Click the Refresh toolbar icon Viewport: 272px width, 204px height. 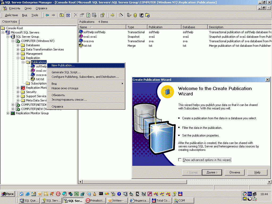(88, 15)
